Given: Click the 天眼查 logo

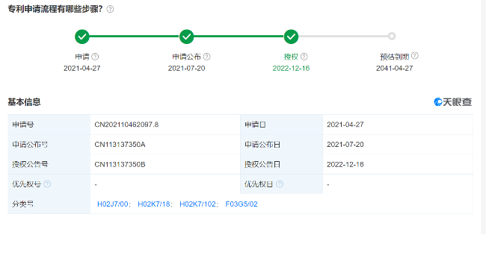Looking at the screenshot, I should click(x=453, y=102).
